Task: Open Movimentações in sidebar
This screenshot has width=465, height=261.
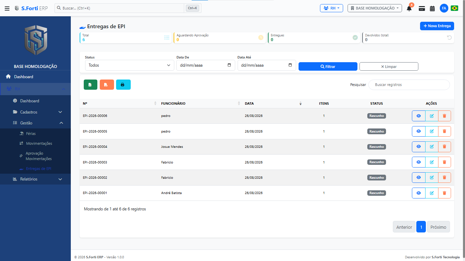Action: [x=35, y=143]
